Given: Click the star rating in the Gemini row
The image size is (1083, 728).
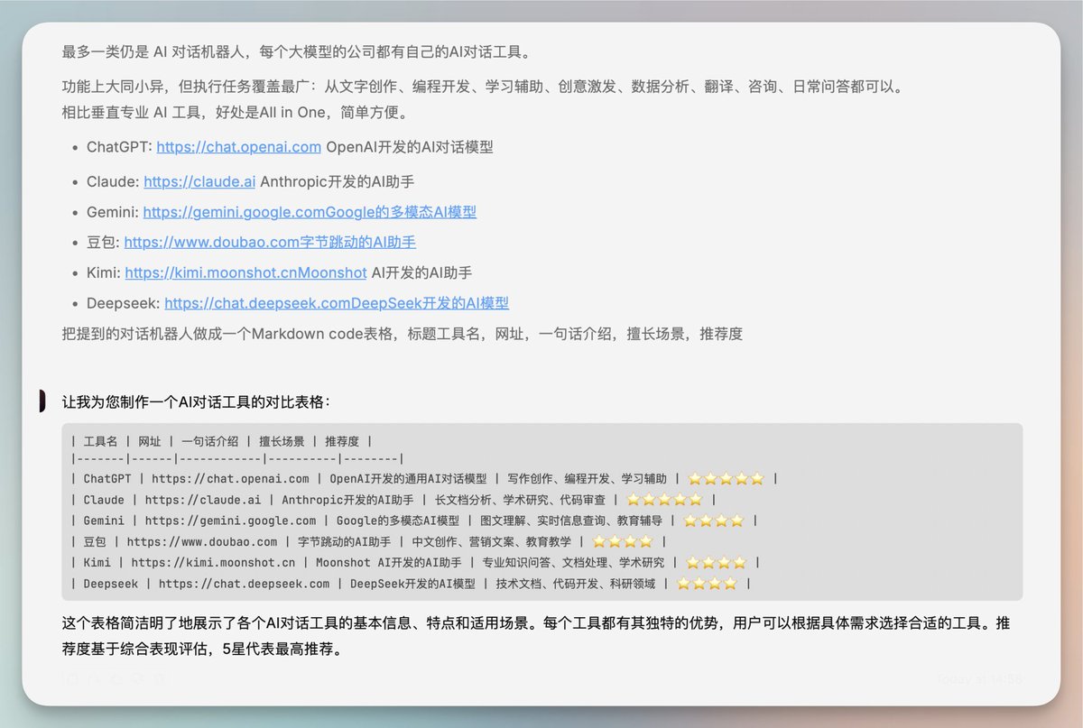Looking at the screenshot, I should coord(714,521).
